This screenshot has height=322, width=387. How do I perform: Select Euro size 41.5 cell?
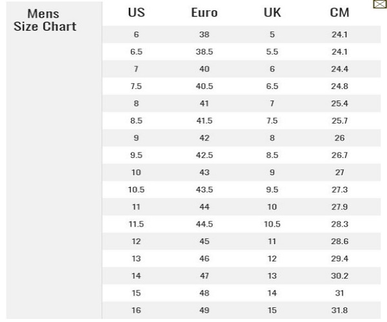tap(204, 120)
